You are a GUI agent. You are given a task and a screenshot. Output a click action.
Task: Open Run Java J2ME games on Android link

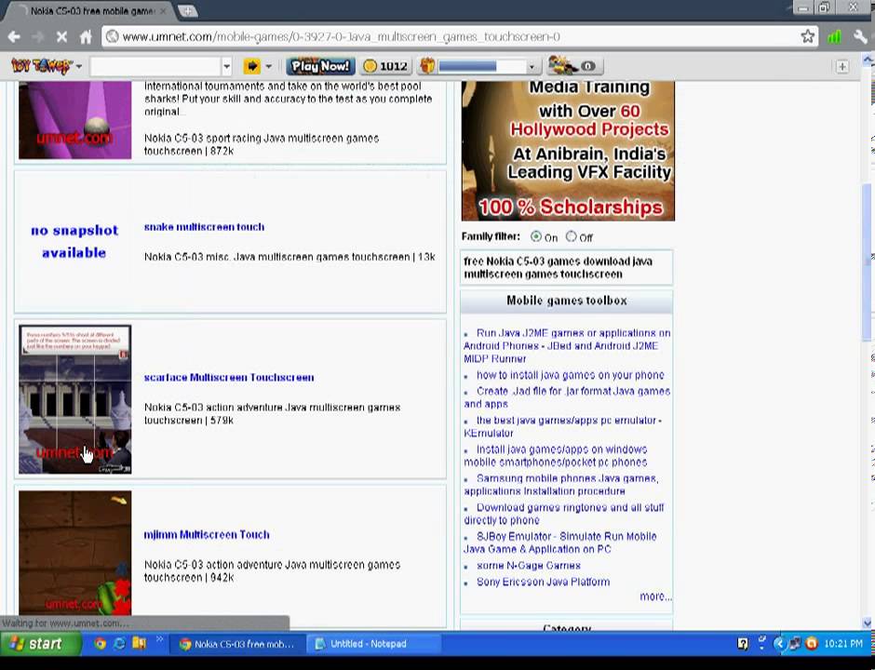coord(567,346)
